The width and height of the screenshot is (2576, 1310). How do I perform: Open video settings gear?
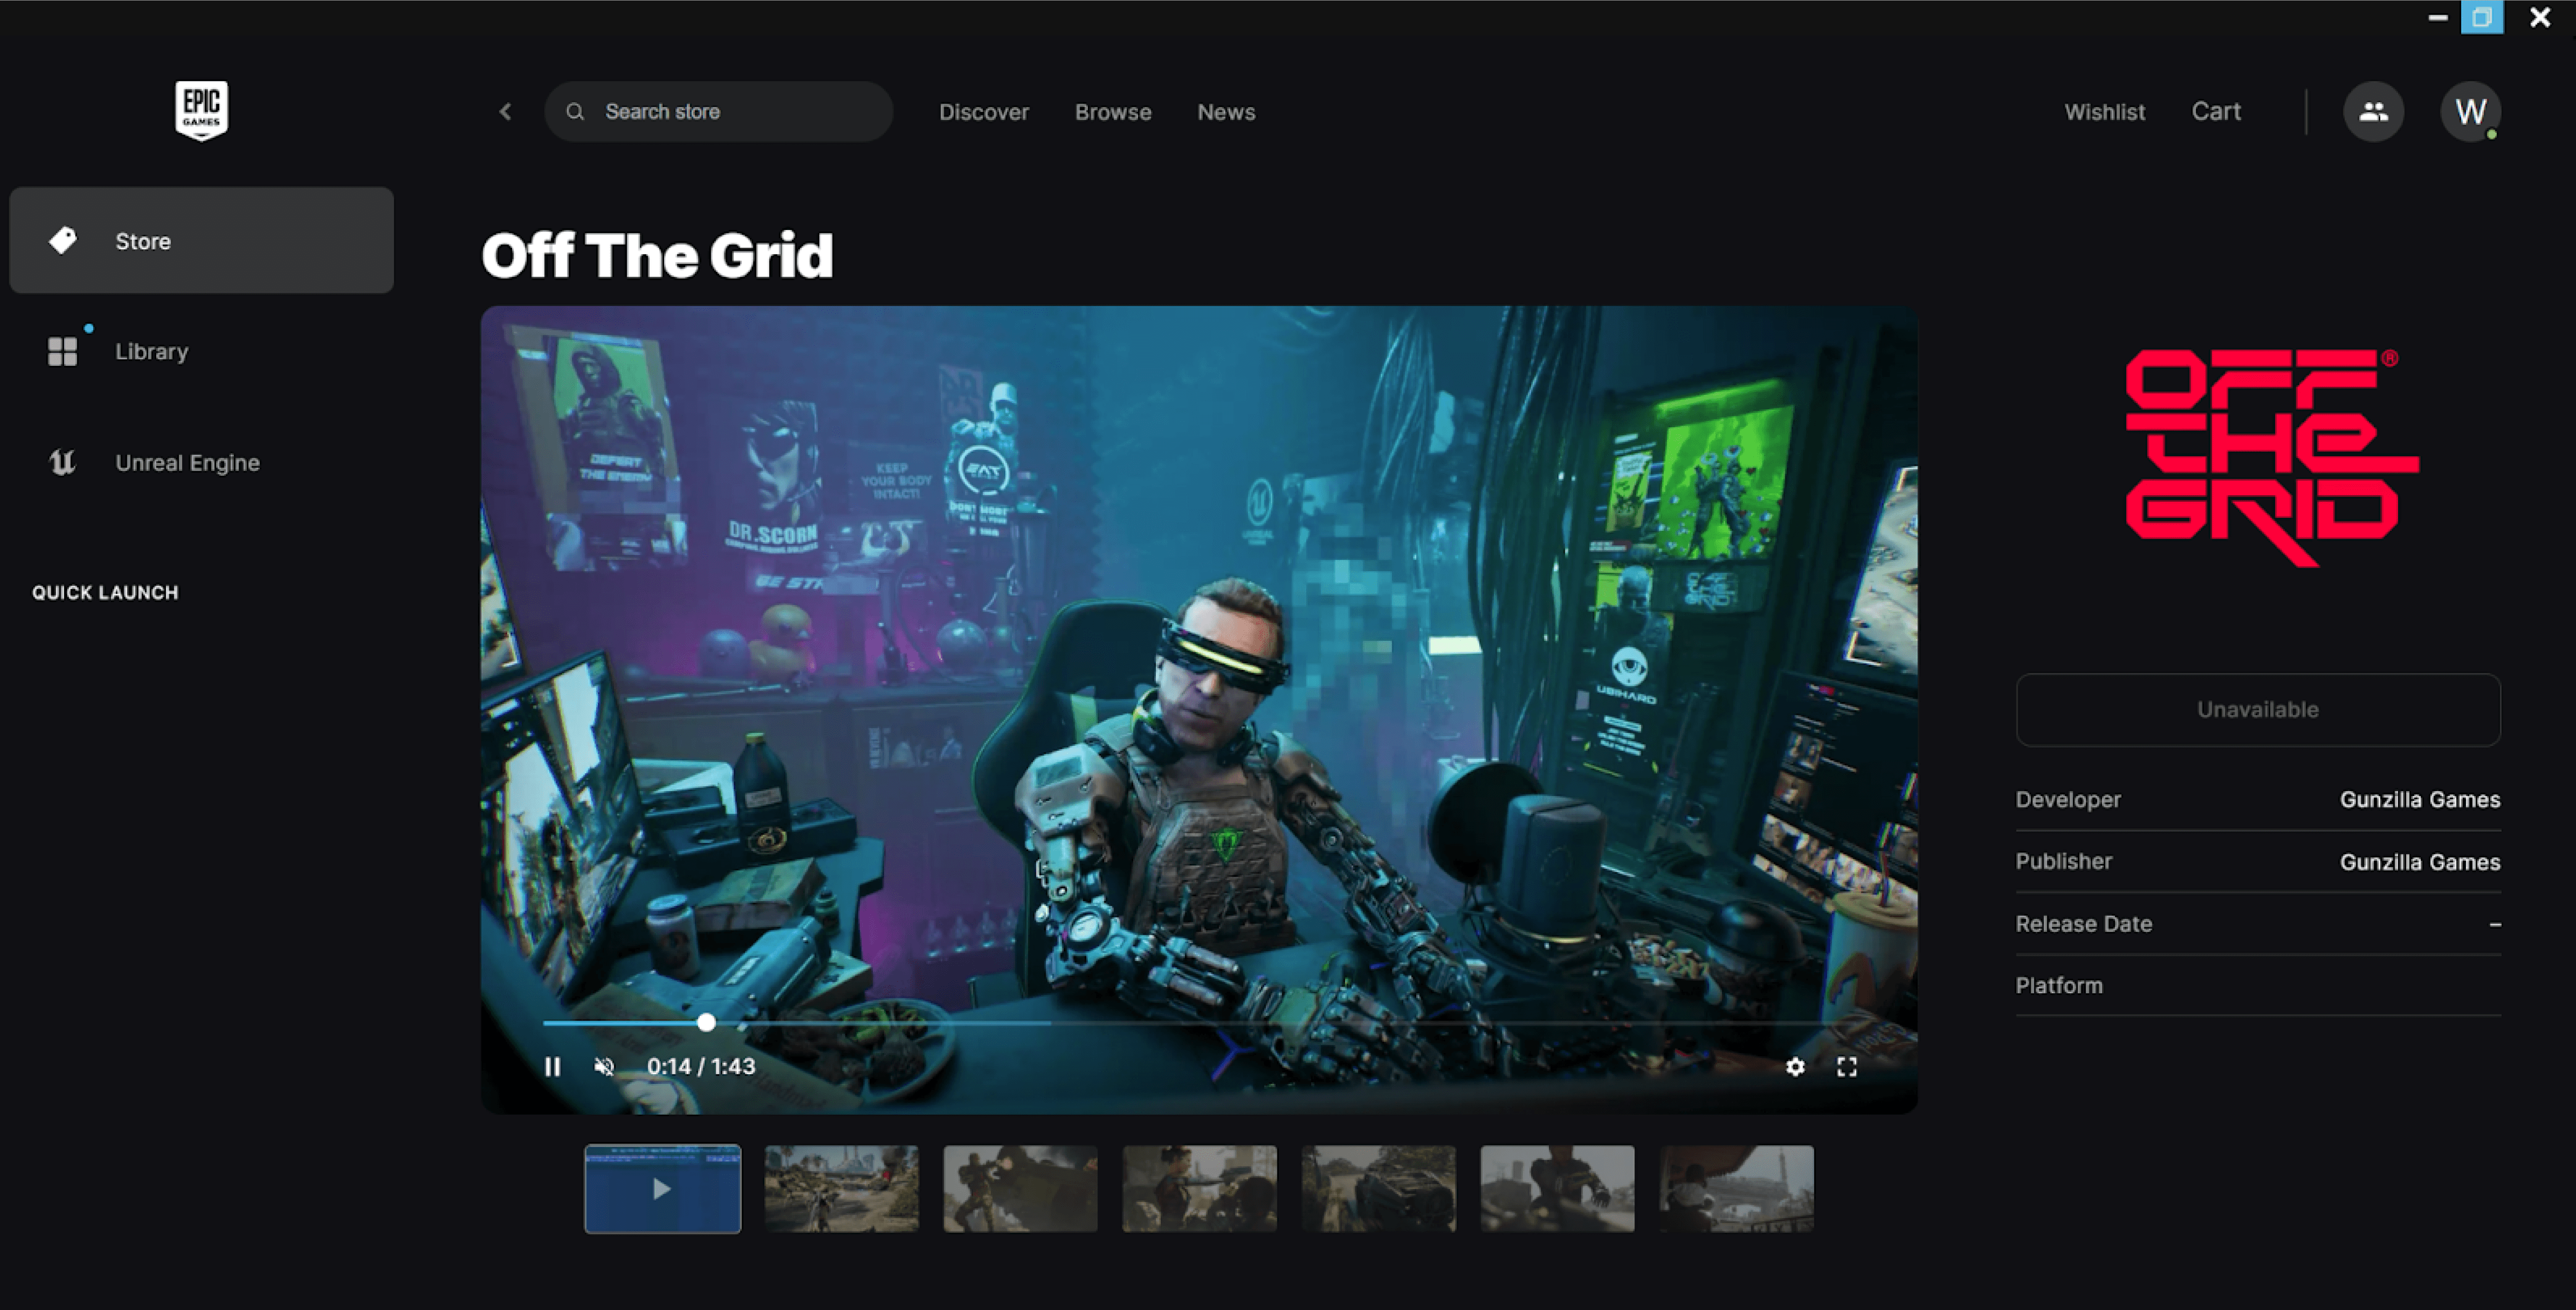pyautogui.click(x=1795, y=1067)
